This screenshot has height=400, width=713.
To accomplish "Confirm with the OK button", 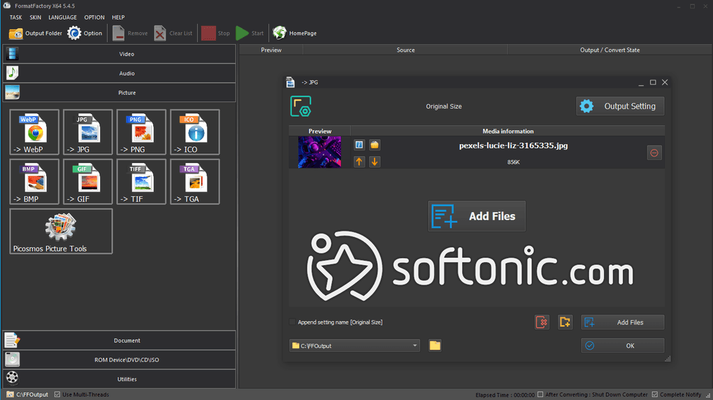I will 623,346.
